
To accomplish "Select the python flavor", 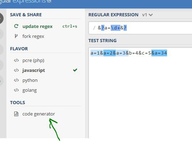I will pos(46,80).
